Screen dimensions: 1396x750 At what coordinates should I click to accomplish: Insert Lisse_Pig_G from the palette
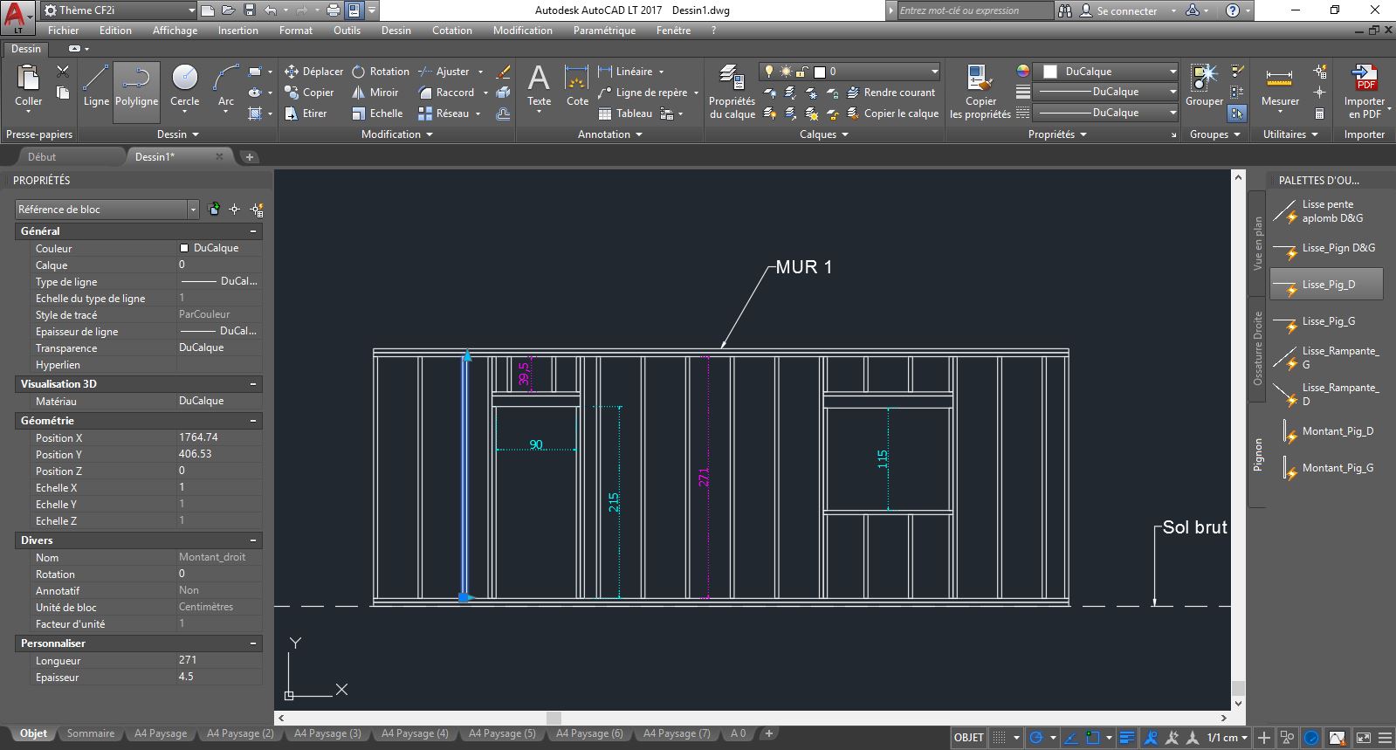point(1326,321)
